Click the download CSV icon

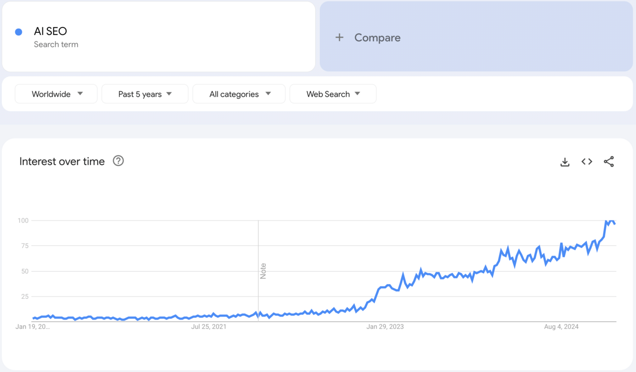click(565, 162)
